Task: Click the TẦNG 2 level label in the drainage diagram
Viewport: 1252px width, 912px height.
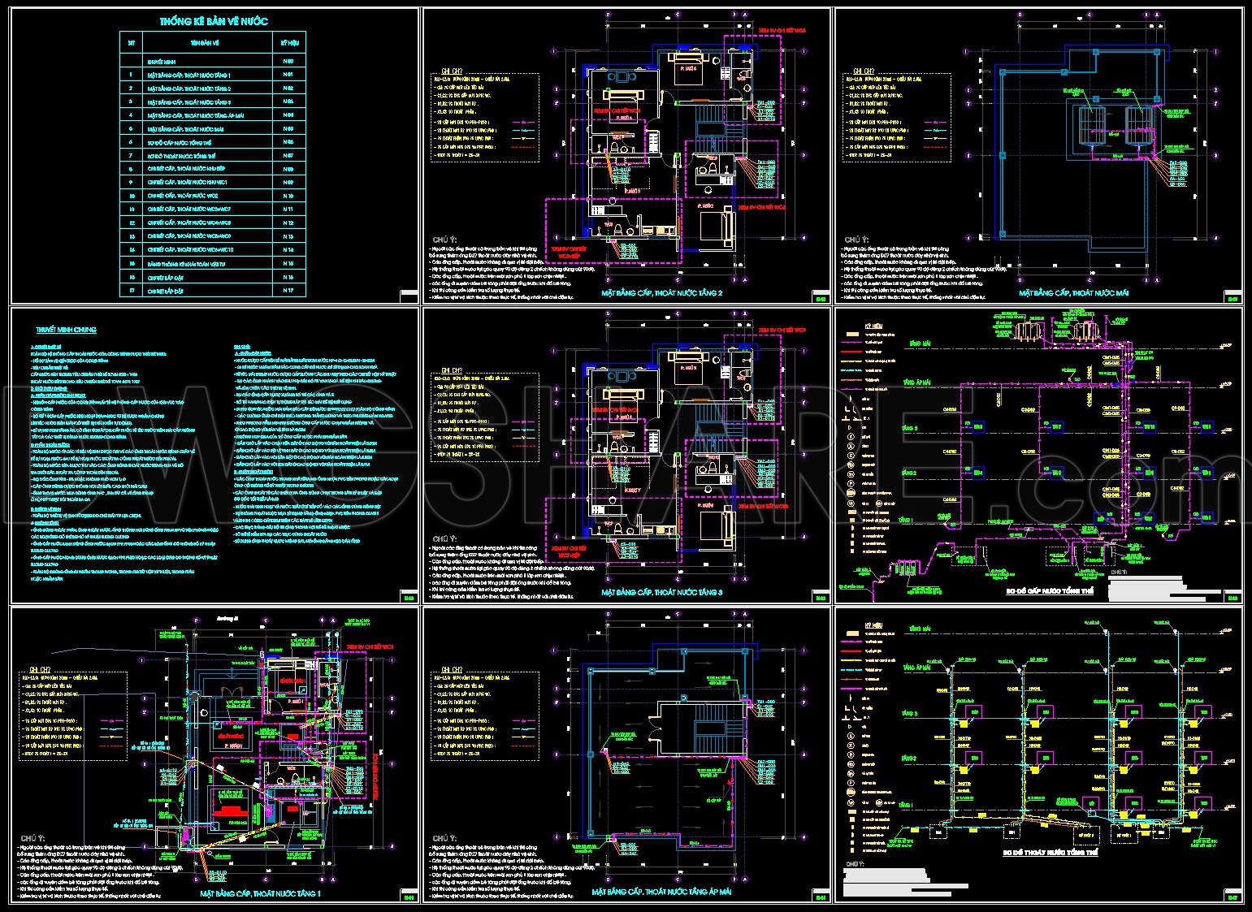Action: [909, 758]
